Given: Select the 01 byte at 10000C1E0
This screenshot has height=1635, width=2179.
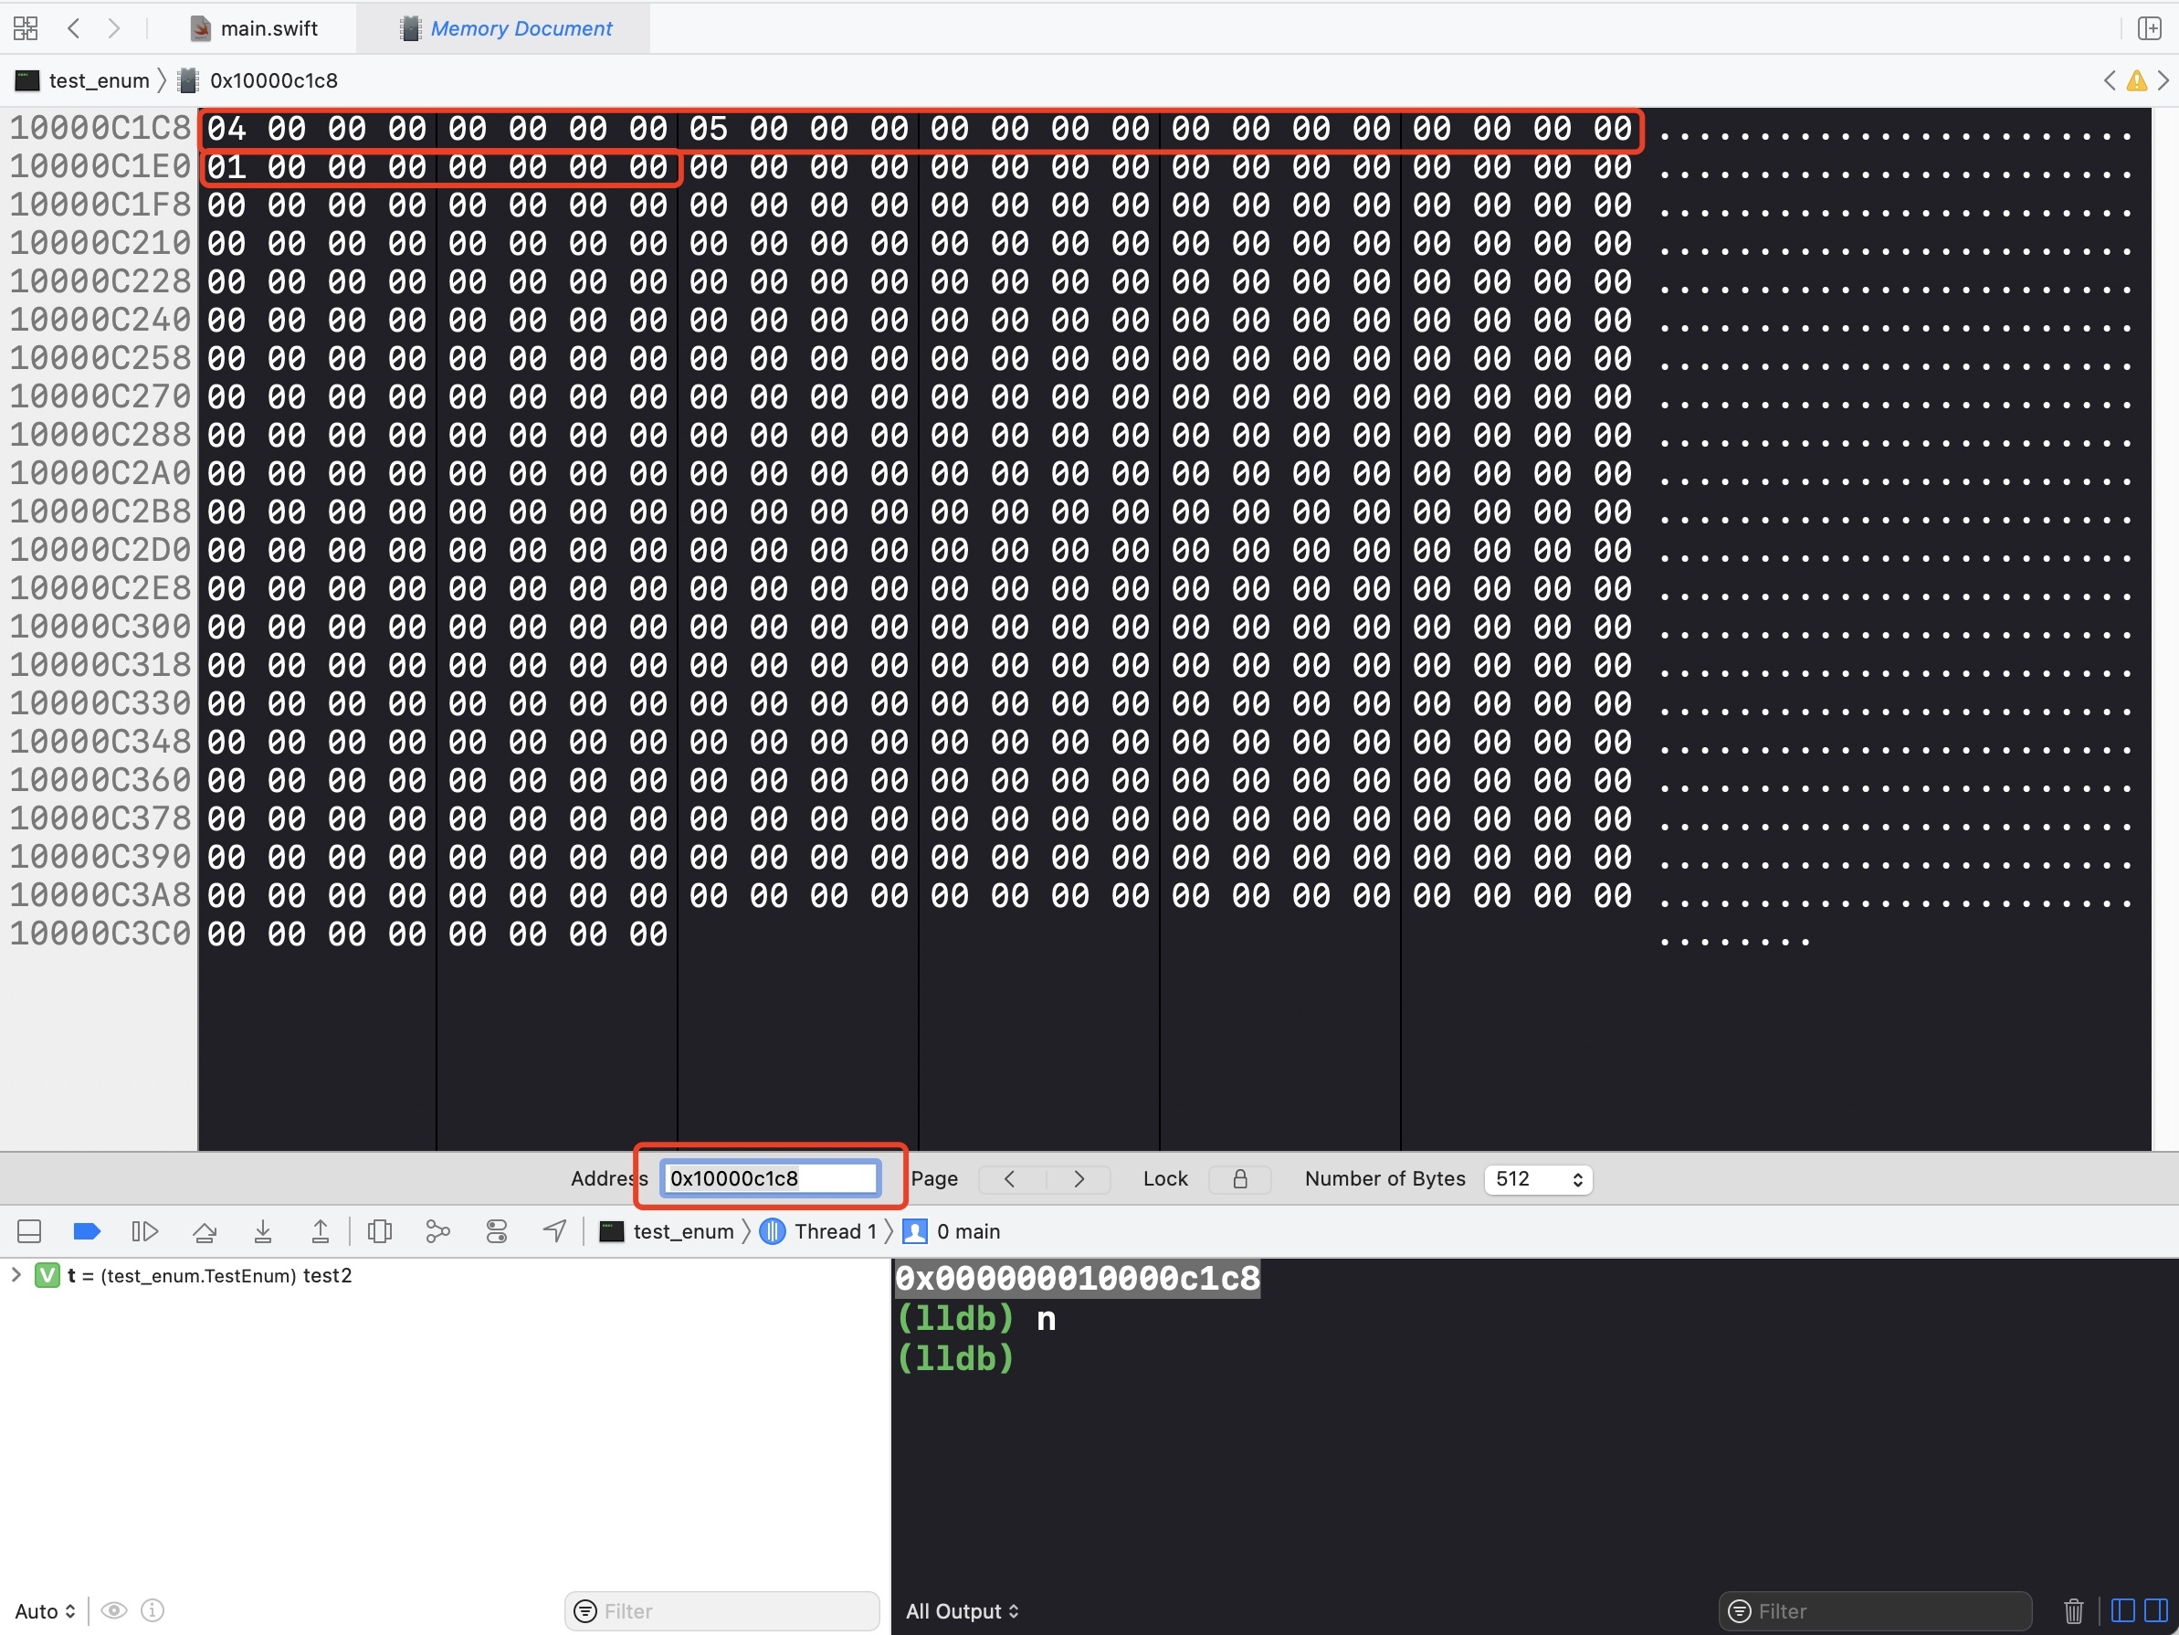Looking at the screenshot, I should click(226, 166).
